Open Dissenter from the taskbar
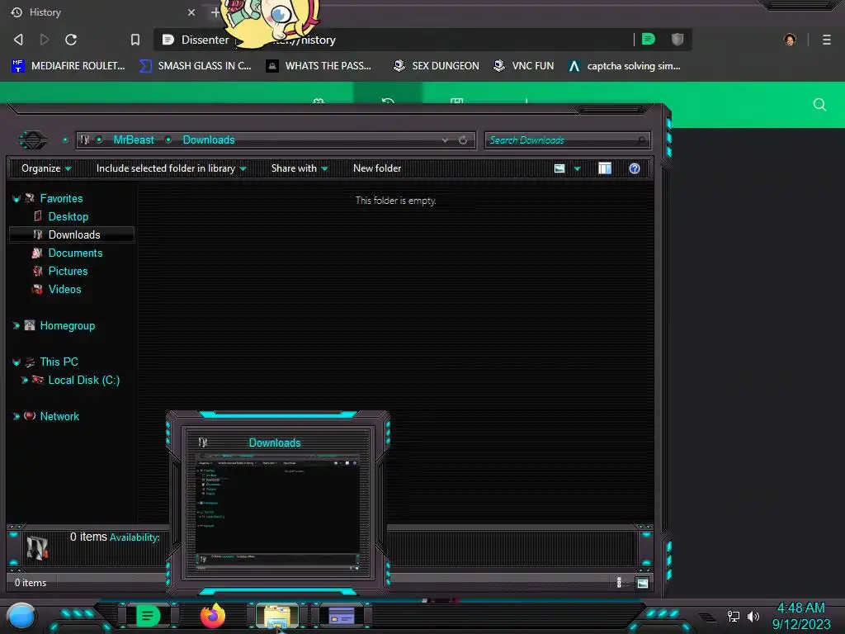 [148, 616]
